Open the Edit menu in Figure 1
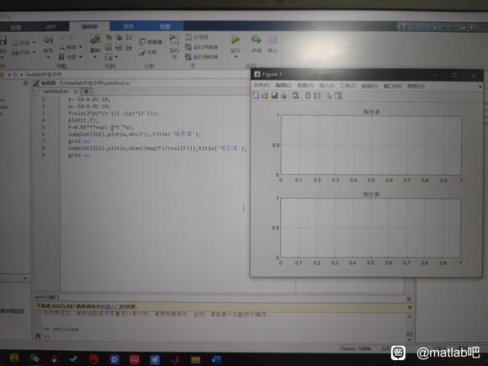 point(283,85)
